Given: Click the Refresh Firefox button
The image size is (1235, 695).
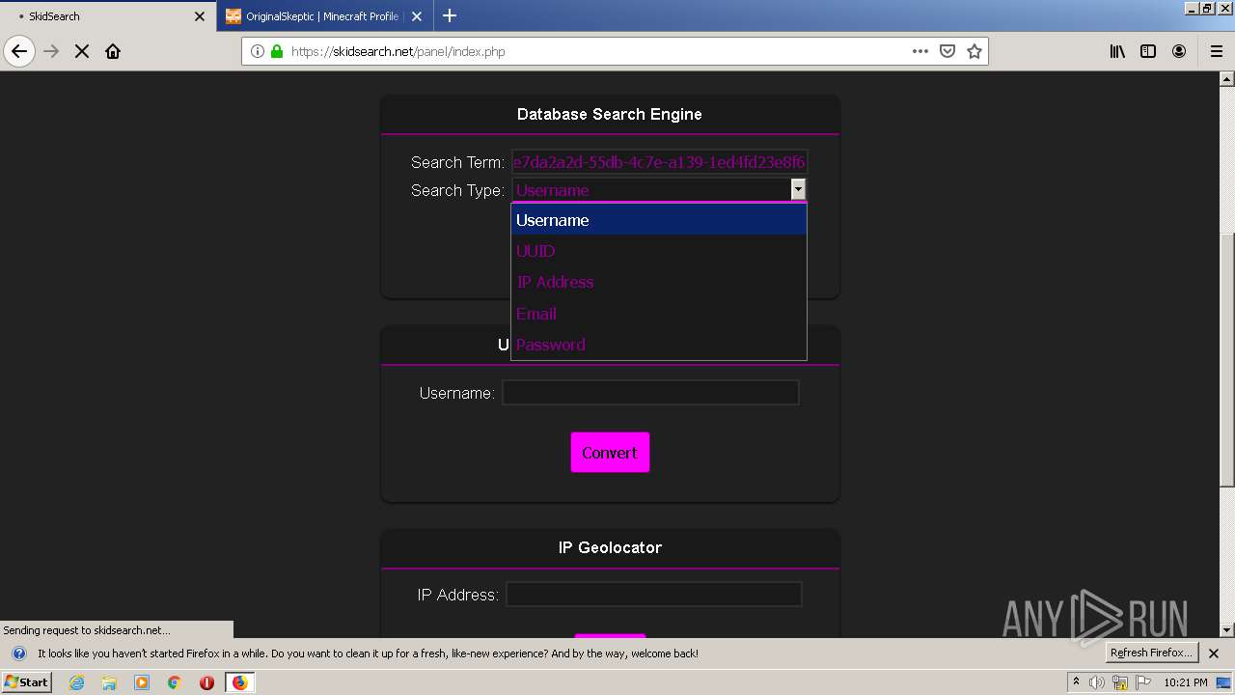Looking at the screenshot, I should tap(1151, 653).
